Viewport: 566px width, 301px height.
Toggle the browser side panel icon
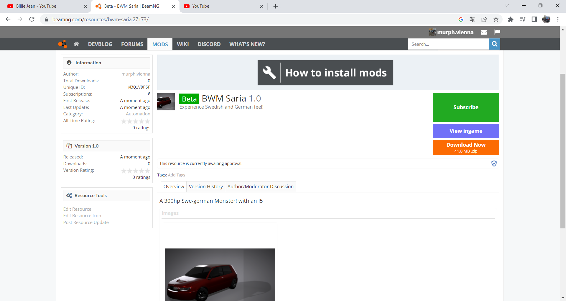tap(534, 19)
